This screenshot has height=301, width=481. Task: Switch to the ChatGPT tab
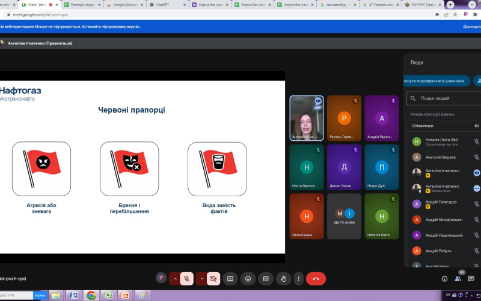(167, 5)
